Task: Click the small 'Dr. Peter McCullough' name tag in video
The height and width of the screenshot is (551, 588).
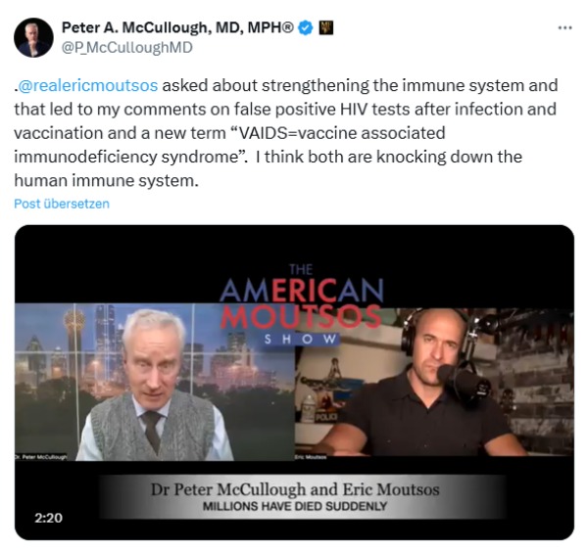Action: pyautogui.click(x=41, y=457)
